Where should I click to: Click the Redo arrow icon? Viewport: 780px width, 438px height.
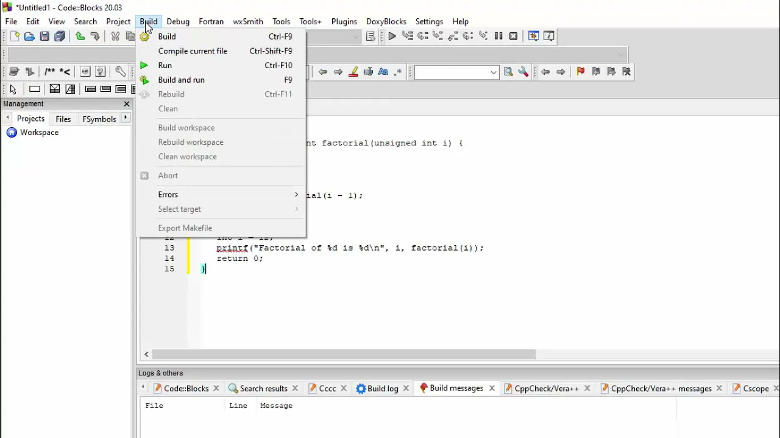tap(95, 36)
